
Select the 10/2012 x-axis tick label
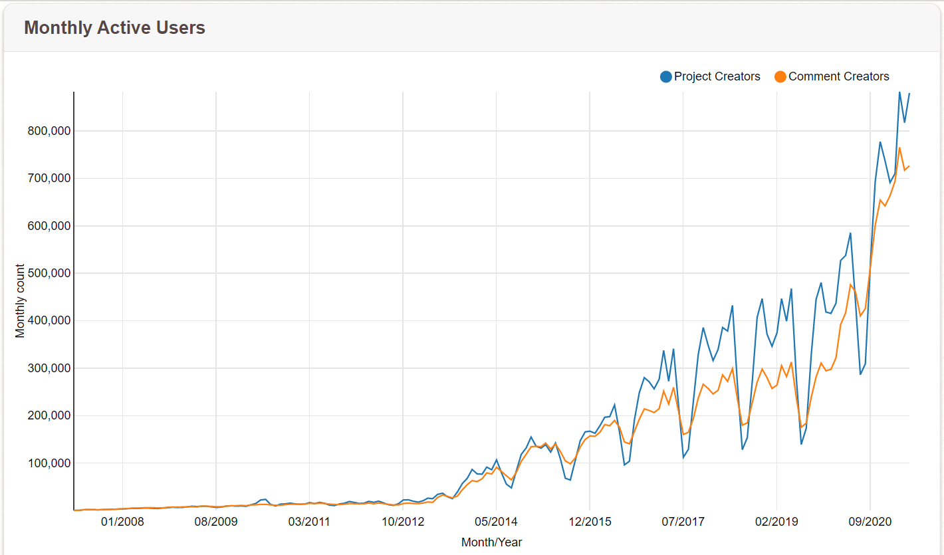[403, 522]
